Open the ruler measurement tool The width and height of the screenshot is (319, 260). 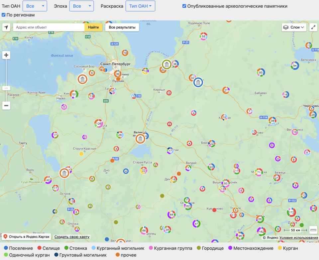(313, 230)
